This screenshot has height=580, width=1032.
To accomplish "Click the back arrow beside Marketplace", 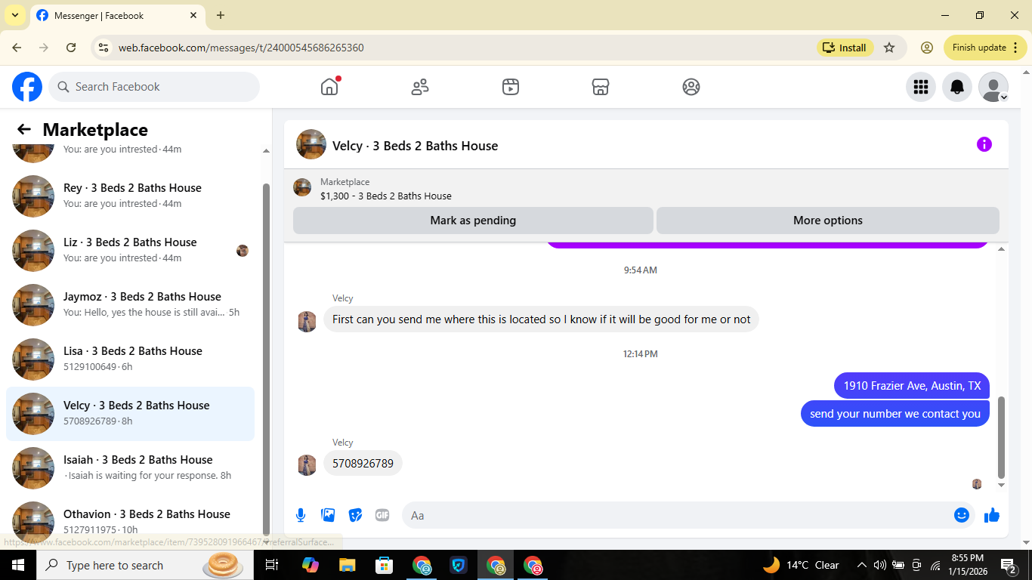I will pyautogui.click(x=24, y=130).
